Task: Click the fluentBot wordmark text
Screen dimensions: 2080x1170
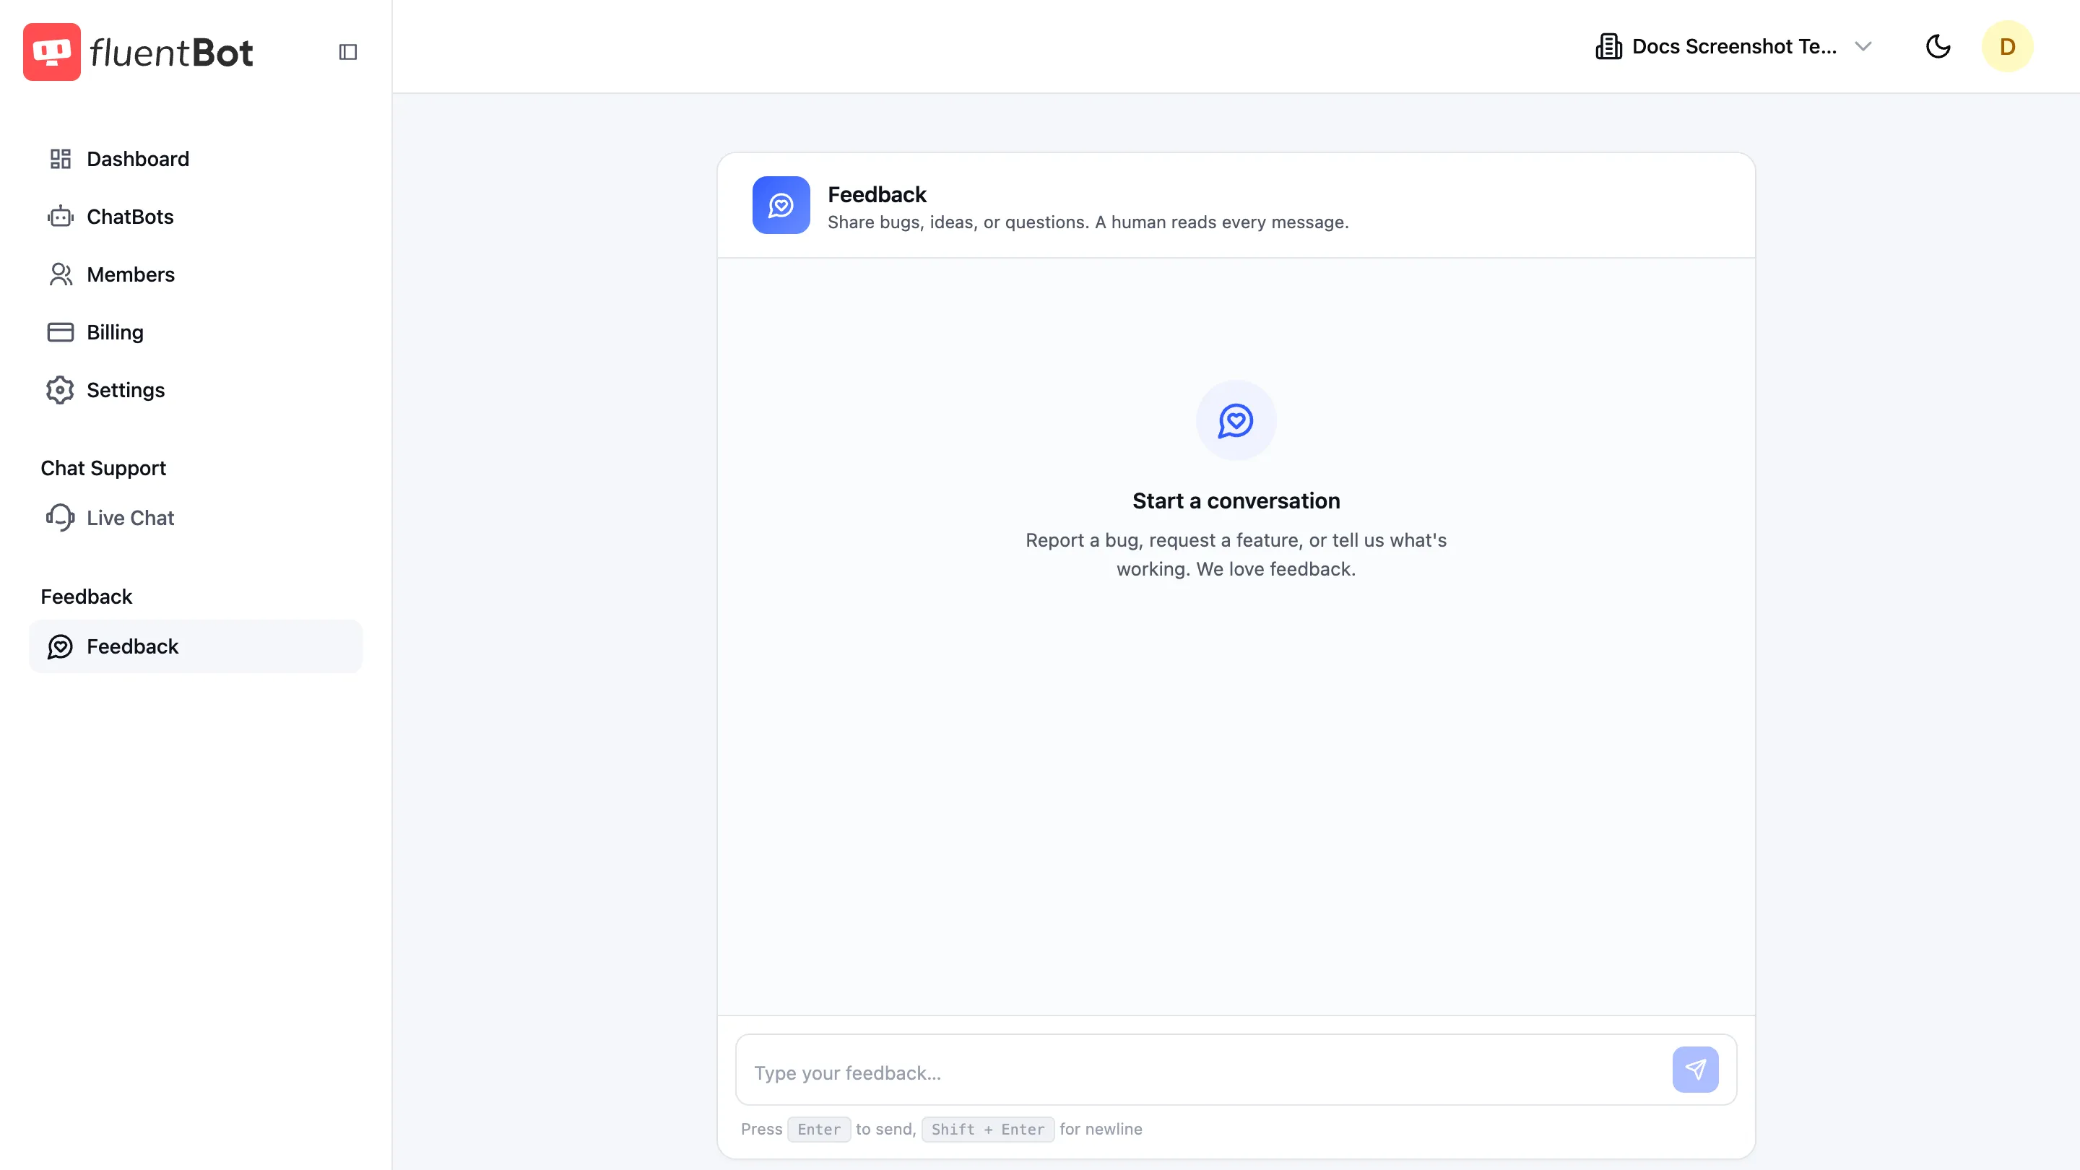Action: coord(171,53)
